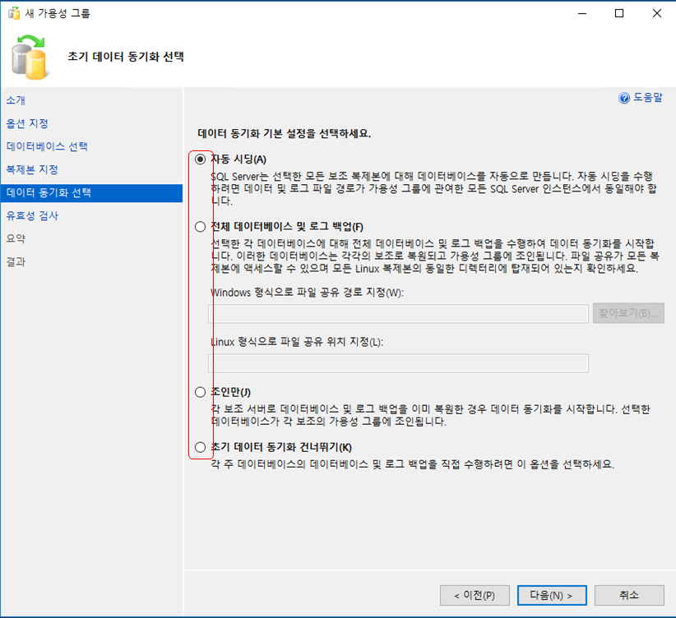This screenshot has width=676, height=618.
Task: Click the description under 초기 데이터 동기화 건너뛰기
Action: 412,464
